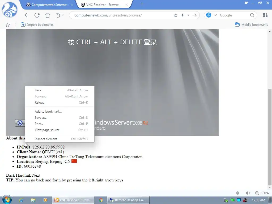Click the green flag tray icon
Viewport: 272px width, 204px height.
pos(232,200)
